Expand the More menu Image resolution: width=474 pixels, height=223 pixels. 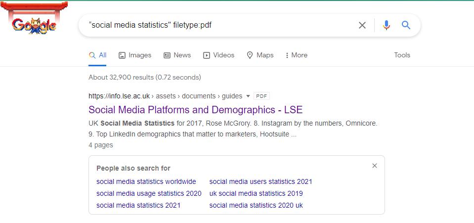(297, 55)
